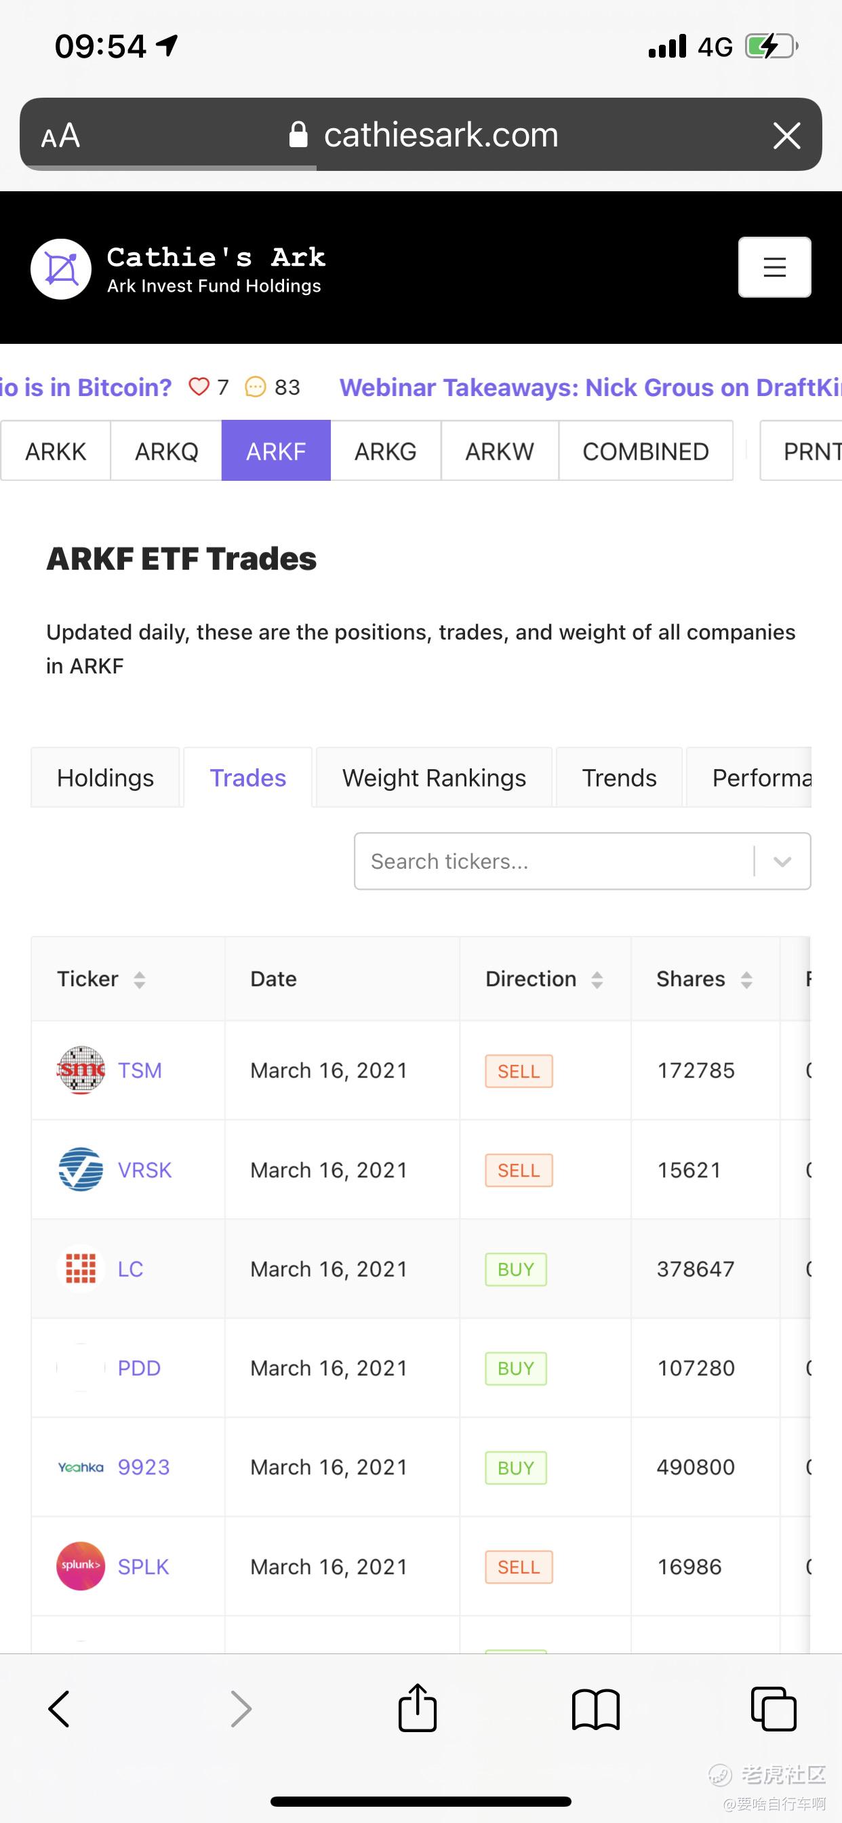Tap the Cathie's Ark logo icon

(x=62, y=269)
